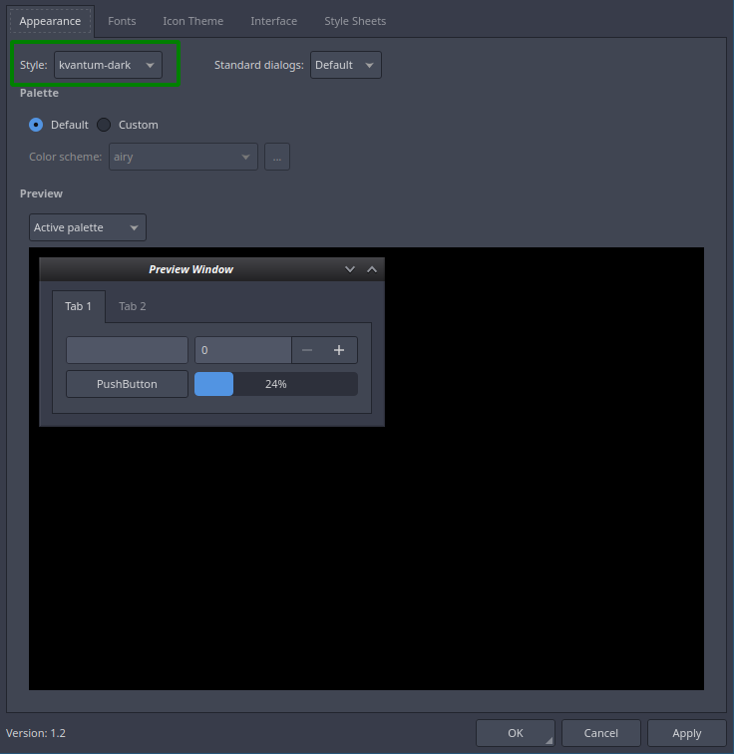The width and height of the screenshot is (734, 754).
Task: Select the Custom palette radio button
Action: click(104, 125)
